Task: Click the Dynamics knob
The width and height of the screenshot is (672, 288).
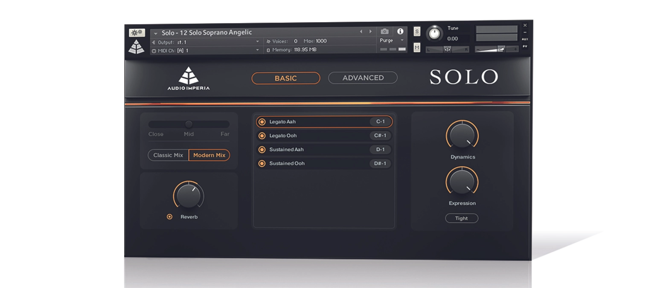Action: click(463, 136)
